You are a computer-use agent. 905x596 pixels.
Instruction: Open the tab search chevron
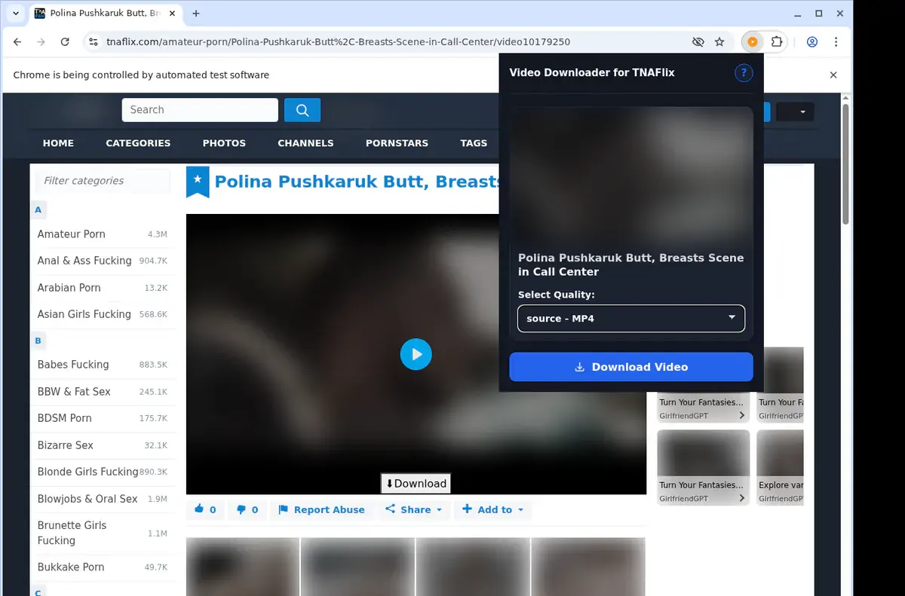pos(15,14)
